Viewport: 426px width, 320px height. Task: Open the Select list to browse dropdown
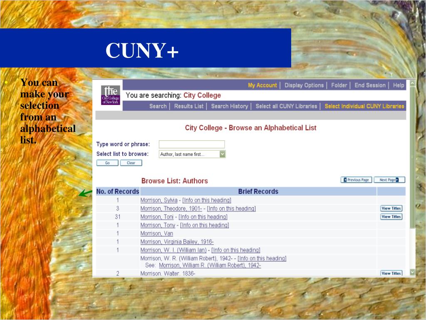coord(192,154)
